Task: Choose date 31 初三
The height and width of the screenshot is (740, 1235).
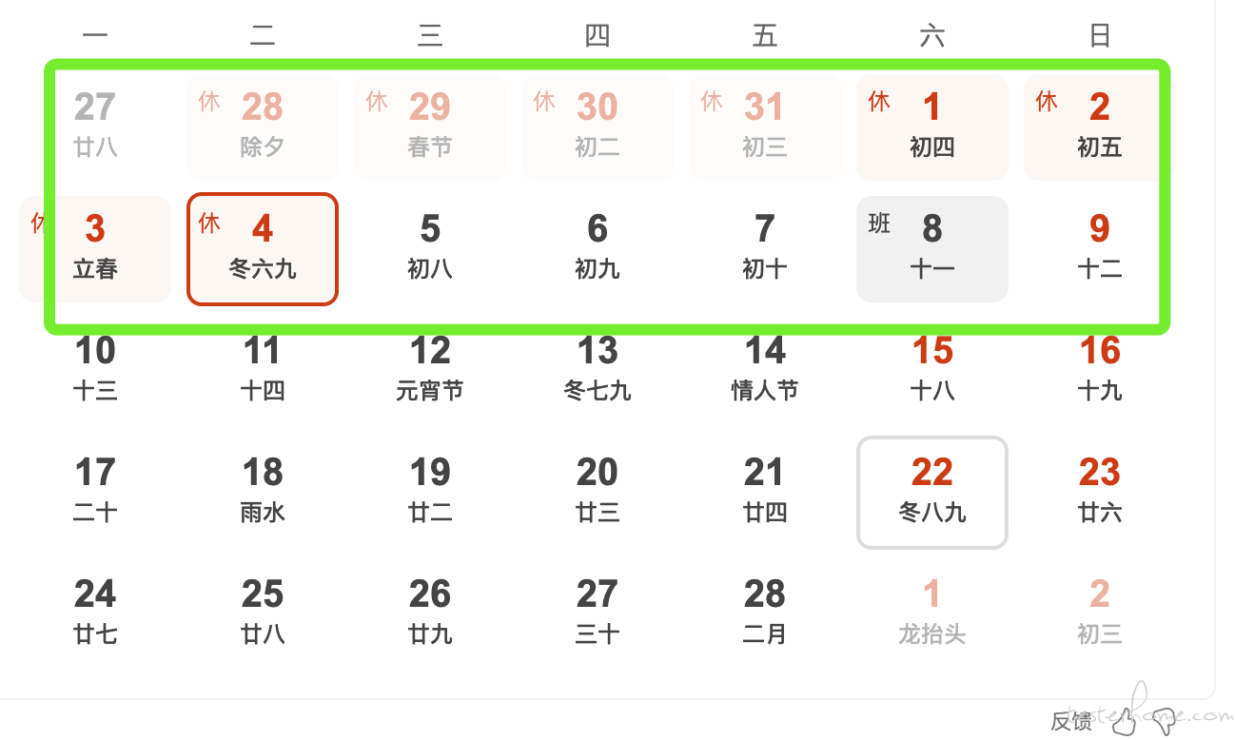Action: tap(765, 127)
